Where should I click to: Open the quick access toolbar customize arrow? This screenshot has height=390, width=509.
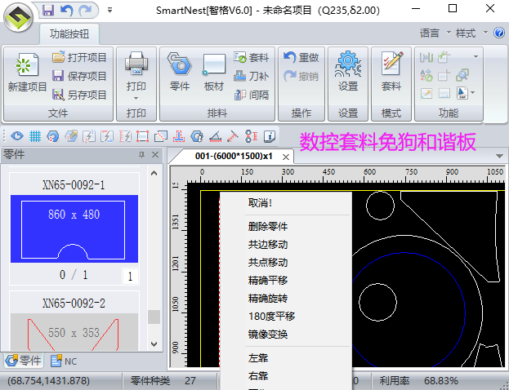pyautogui.click(x=109, y=11)
